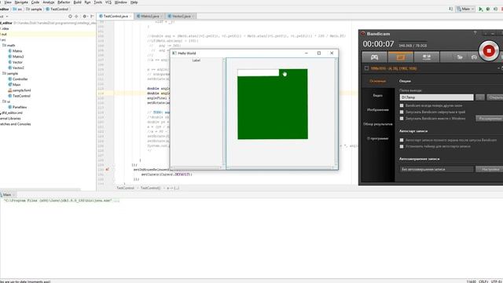
Task: Open Project panel settings gear icon
Action: pos(84,17)
